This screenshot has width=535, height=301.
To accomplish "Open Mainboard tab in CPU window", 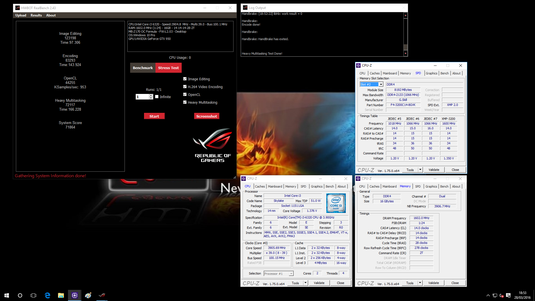I will [275, 186].
